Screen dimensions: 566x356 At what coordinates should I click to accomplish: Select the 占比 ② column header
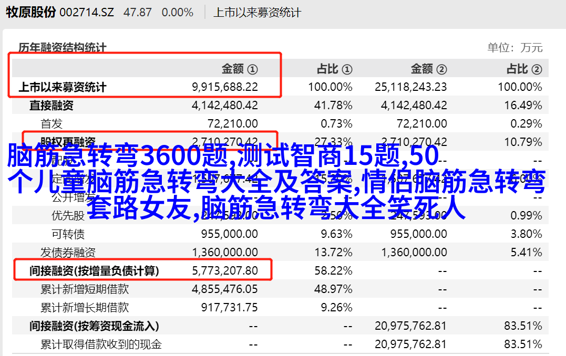tap(523, 69)
